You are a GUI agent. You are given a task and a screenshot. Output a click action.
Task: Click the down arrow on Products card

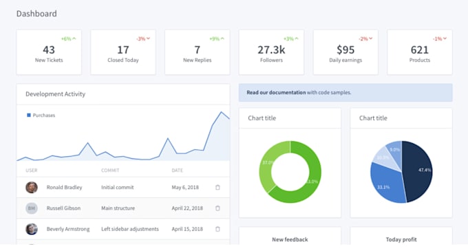[x=445, y=39]
